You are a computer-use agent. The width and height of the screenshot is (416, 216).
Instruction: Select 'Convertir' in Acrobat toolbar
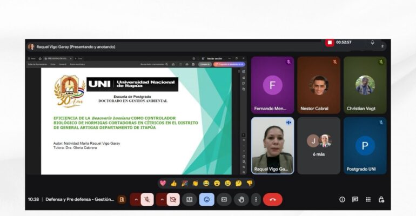(x=63, y=64)
